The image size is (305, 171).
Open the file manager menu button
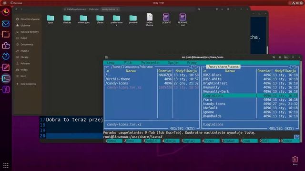pos(228,9)
